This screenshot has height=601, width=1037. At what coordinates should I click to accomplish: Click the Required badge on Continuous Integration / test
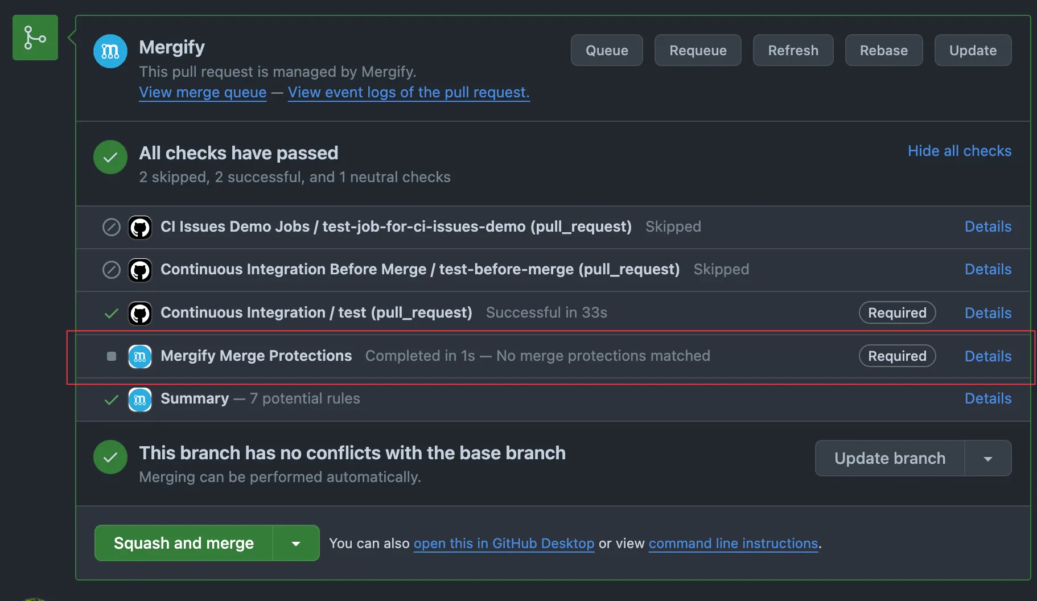[897, 312]
